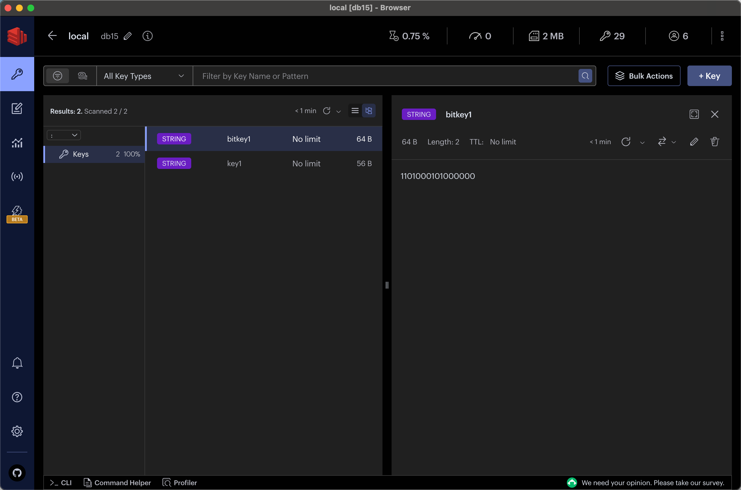The width and height of the screenshot is (741, 490).
Task: Click the Redis logo home icon
Action: [17, 36]
